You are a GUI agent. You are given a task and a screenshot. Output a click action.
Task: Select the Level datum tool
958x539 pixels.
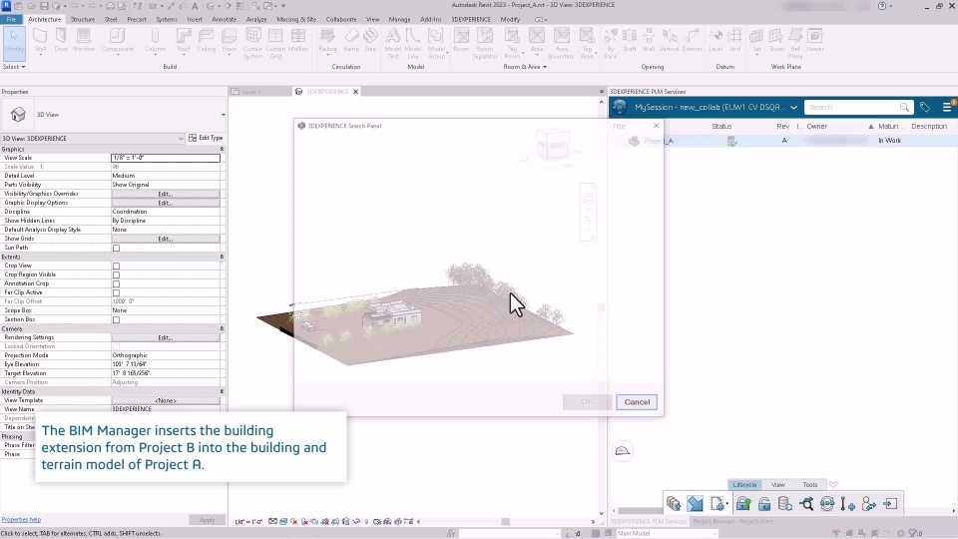[716, 40]
